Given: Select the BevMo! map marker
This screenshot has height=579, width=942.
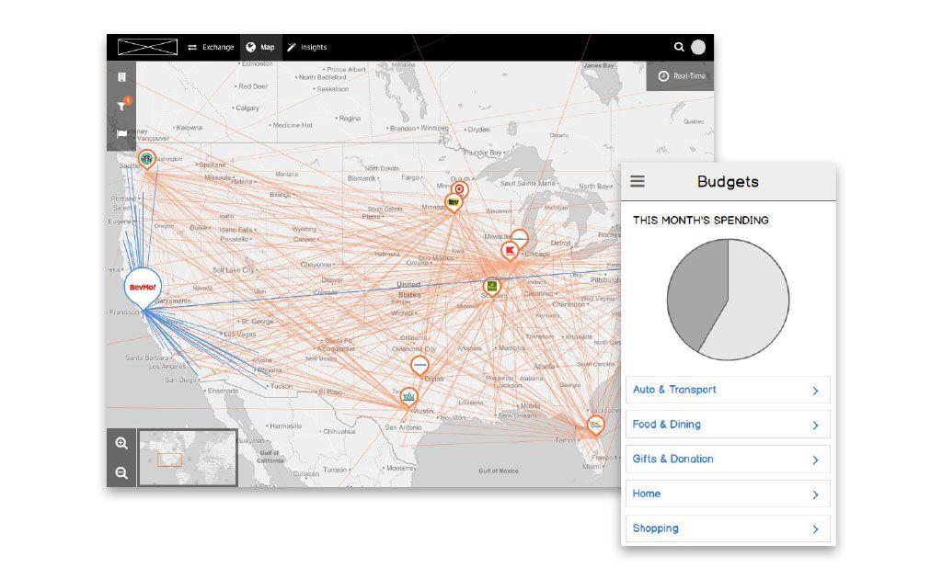Looking at the screenshot, I should pos(143,287).
